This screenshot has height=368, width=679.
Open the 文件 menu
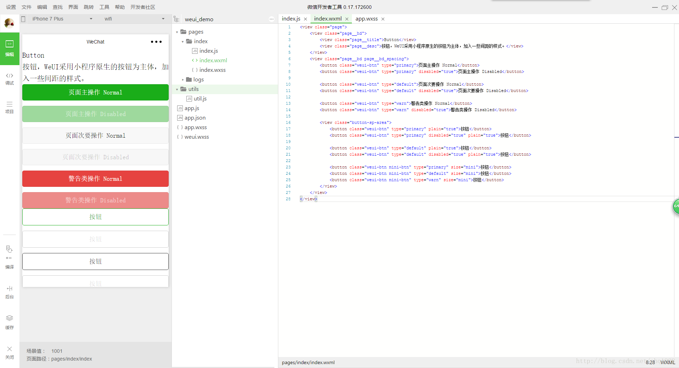pos(27,7)
